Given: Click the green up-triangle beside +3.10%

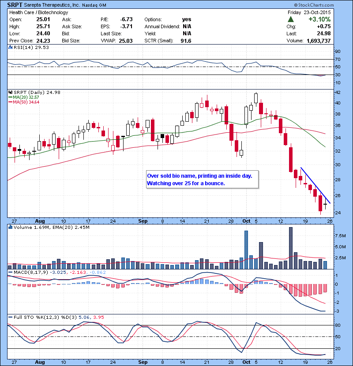Looking at the screenshot, I should [291, 19].
